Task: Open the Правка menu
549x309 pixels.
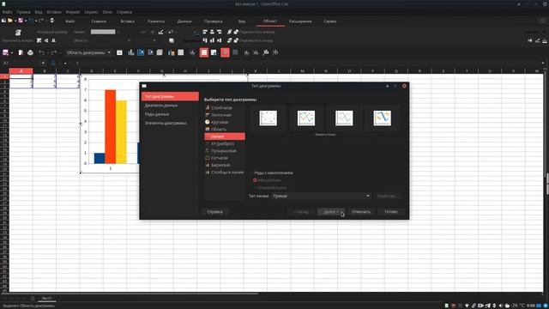Action: pos(23,12)
